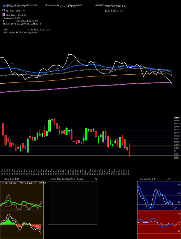The height and width of the screenshot is (239, 181).
Task: Click the tallest green candlestick near the December peak
Action: 49,126
